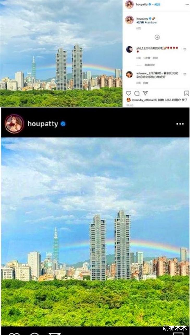This screenshot has height=335, width=190.
Task: Open comments via the speech bubble icon
Action: 137,93
